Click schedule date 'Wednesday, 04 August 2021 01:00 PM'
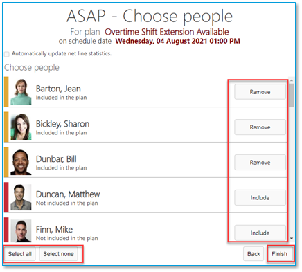The width and height of the screenshot is (302, 272). [x=178, y=41]
